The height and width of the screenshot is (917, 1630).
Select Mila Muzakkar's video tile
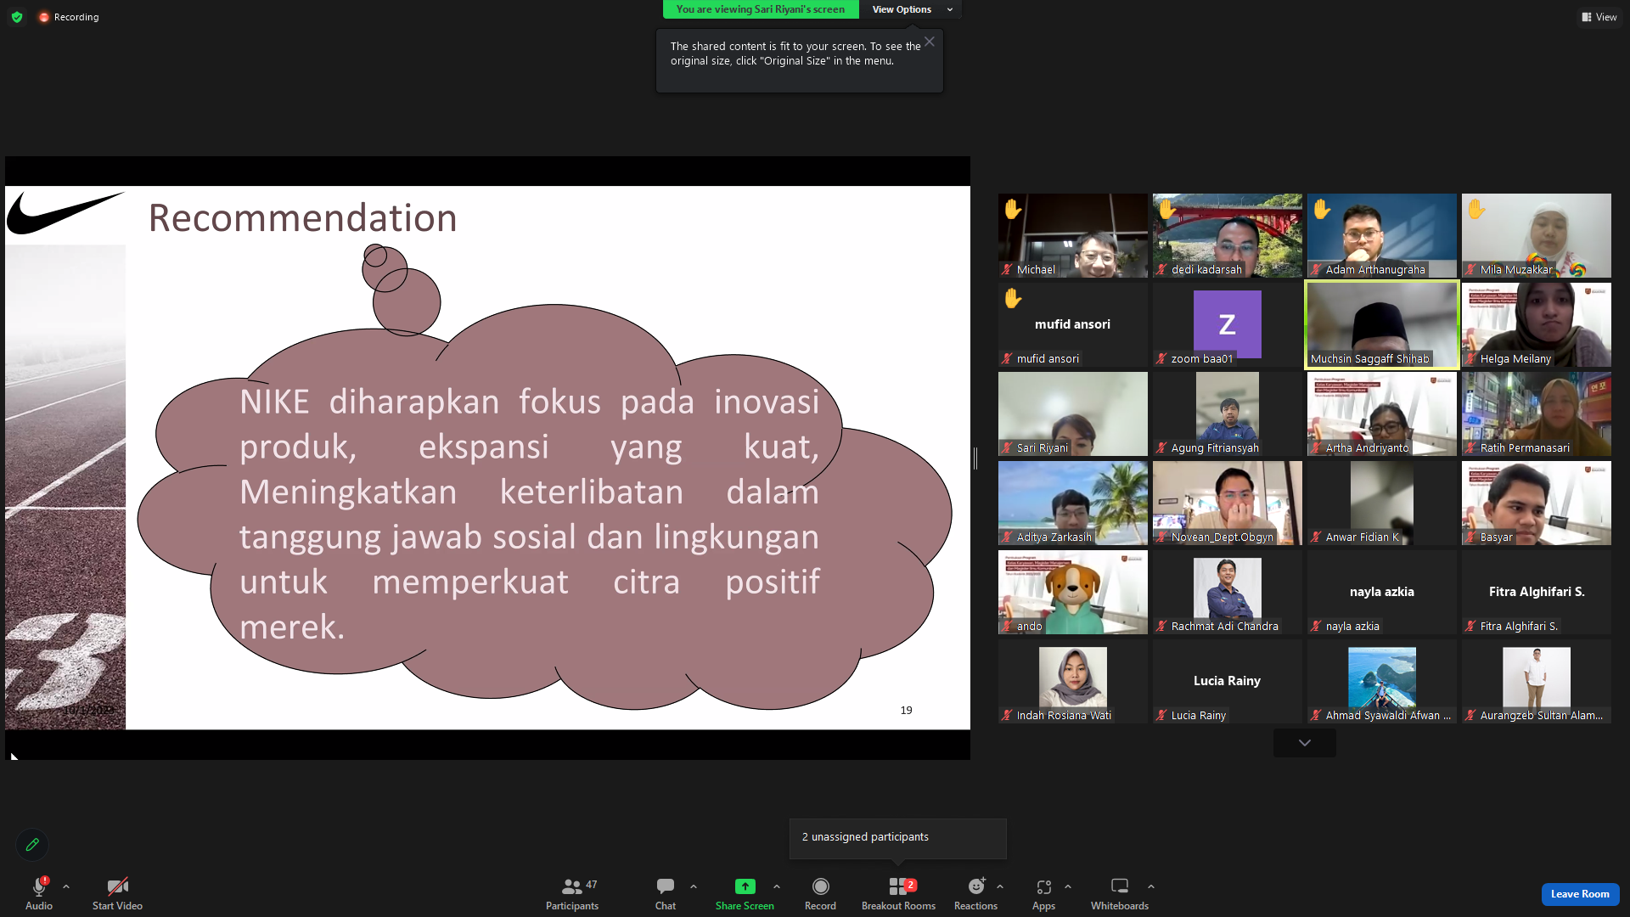pos(1537,235)
